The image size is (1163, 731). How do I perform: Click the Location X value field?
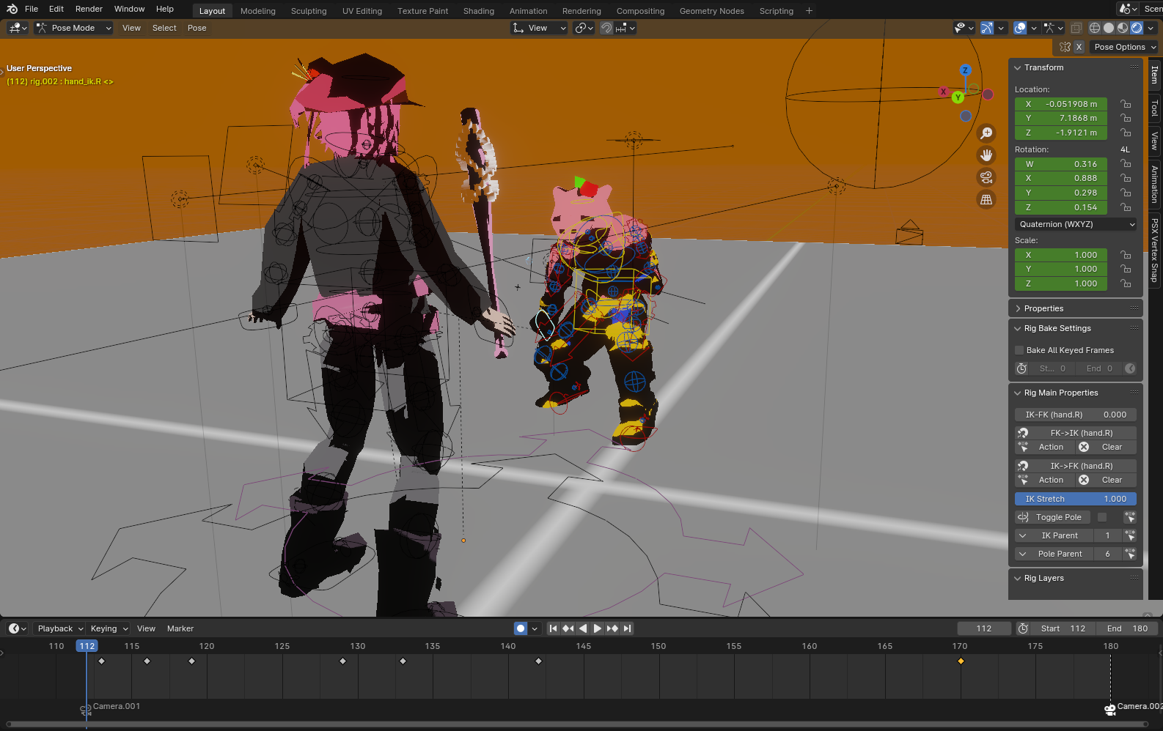(x=1061, y=104)
